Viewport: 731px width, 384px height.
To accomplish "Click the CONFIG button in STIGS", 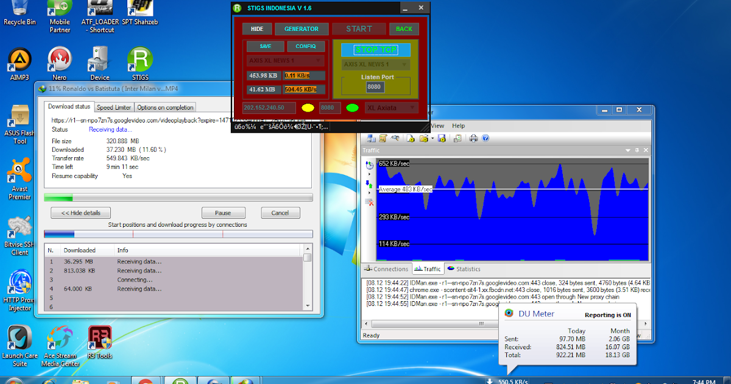I will pyautogui.click(x=306, y=46).
